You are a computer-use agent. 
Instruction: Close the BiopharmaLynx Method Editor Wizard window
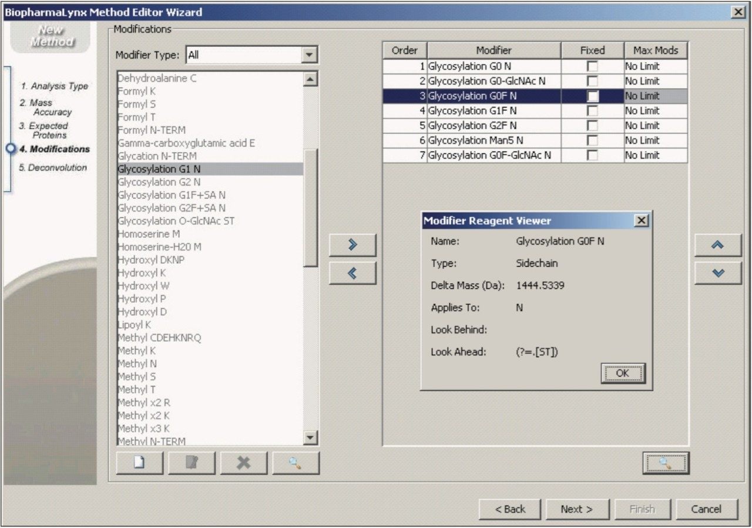pos(738,12)
